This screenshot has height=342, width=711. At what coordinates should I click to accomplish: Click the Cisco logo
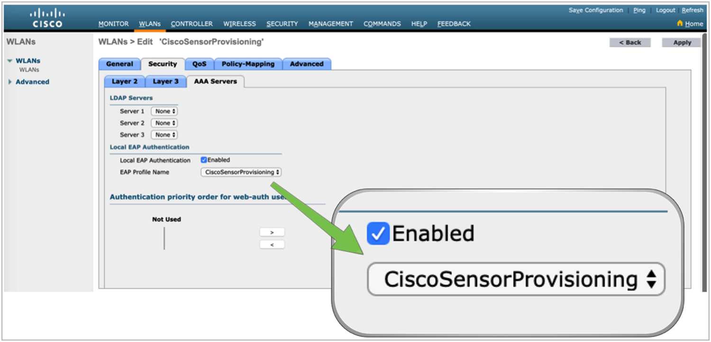tap(47, 18)
